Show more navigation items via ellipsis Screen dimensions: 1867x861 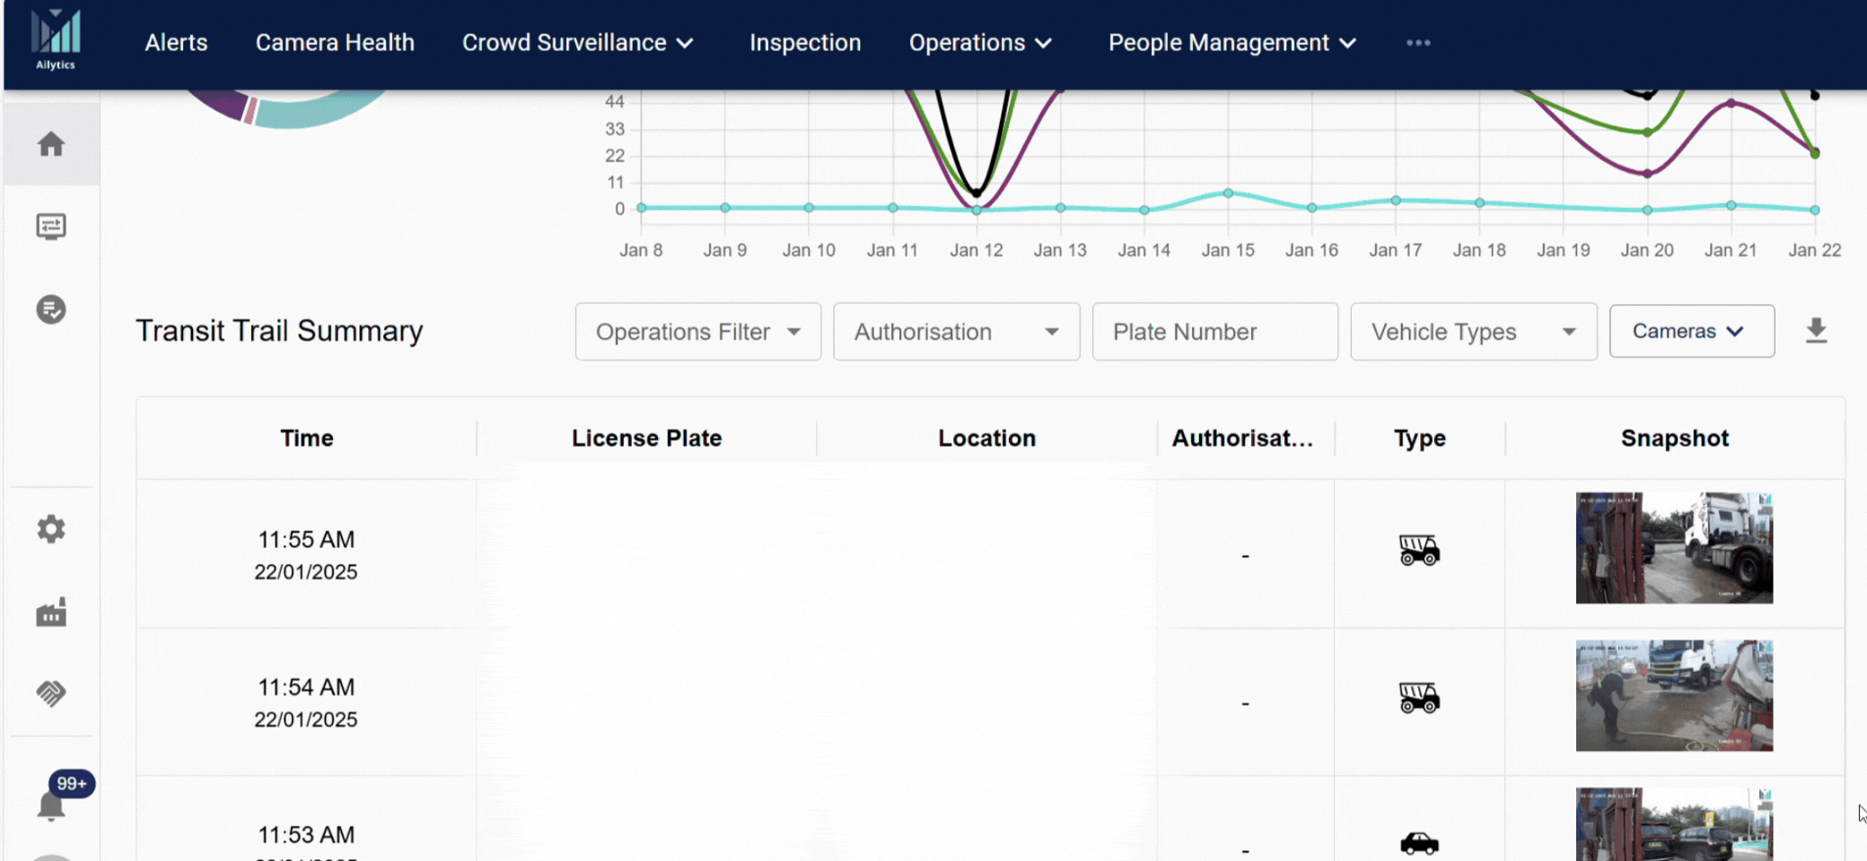click(x=1418, y=43)
